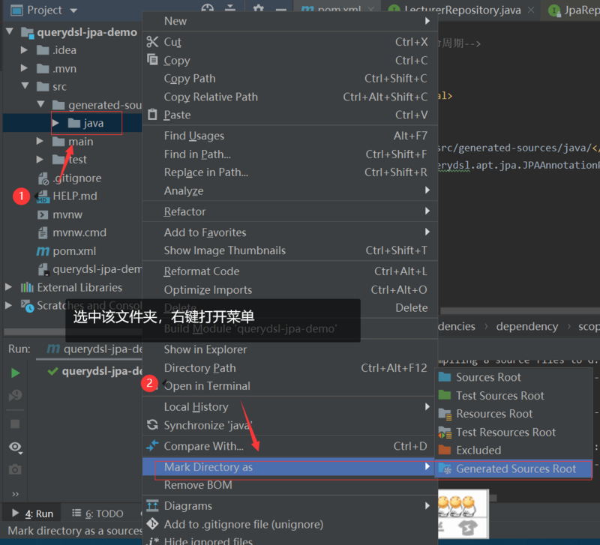Click the Copy icon in context menu
600x545 pixels.
click(152, 60)
